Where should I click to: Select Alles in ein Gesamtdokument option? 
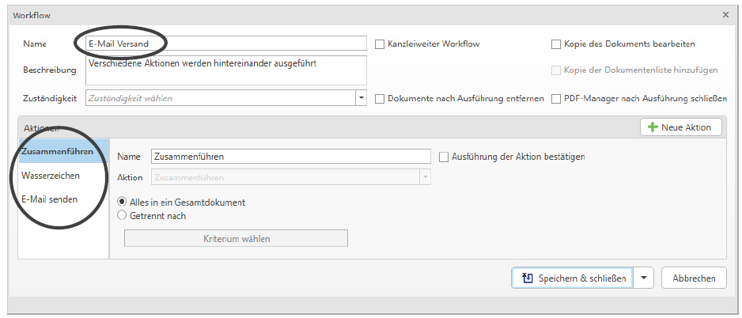pyautogui.click(x=122, y=202)
